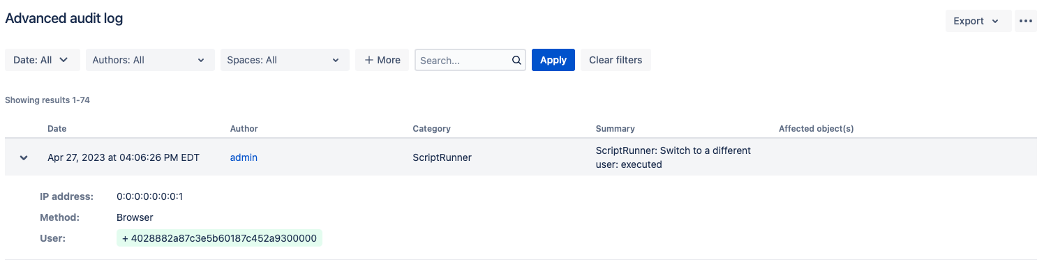Select the Method value Browser
Image resolution: width=1044 pixels, height=264 pixels.
click(x=135, y=217)
